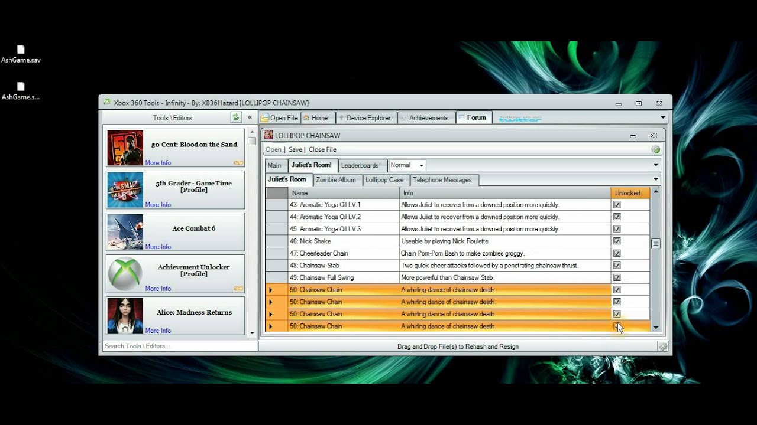Screen dimensions: 757x425
Task: Uncheck Unlocked for 43: Aromatic Yoga Oil LV.1
Action: [617, 205]
